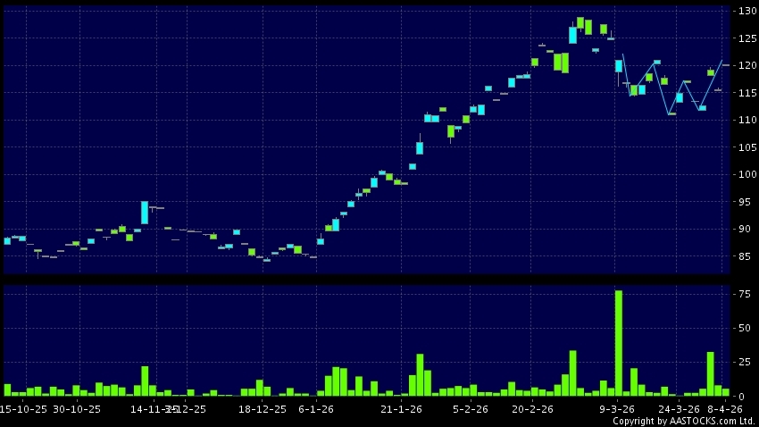Select the 5-2-26 date on axis
This screenshot has width=759, height=427.
[x=470, y=409]
